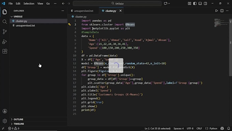Click plt.show() on line 23
The image size is (232, 131).
pos(89,106)
